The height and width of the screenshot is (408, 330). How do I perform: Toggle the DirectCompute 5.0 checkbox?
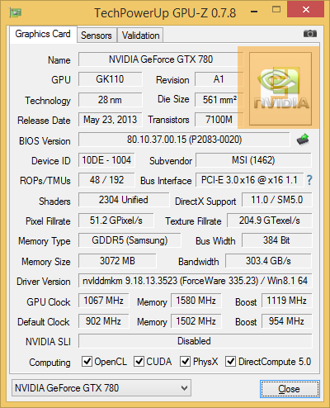(x=230, y=361)
